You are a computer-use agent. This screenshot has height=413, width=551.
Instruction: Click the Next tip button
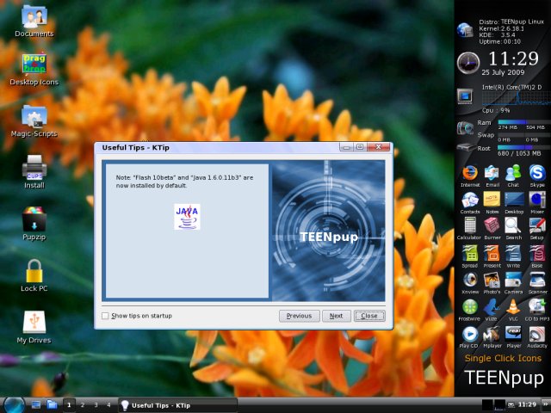(336, 316)
